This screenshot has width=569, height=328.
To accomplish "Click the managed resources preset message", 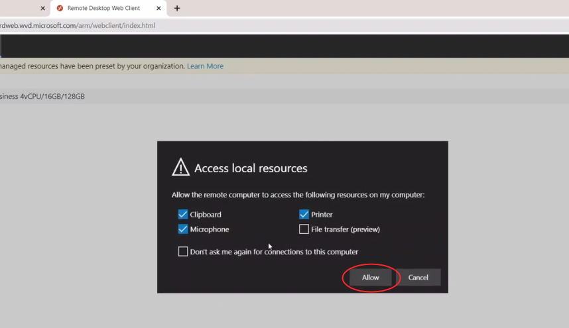I will [x=93, y=66].
